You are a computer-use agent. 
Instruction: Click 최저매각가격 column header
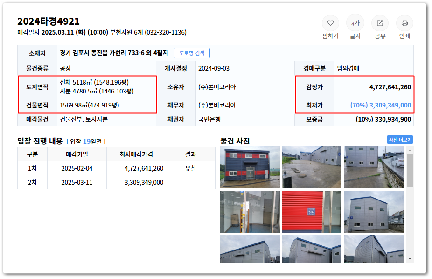[x=136, y=154]
